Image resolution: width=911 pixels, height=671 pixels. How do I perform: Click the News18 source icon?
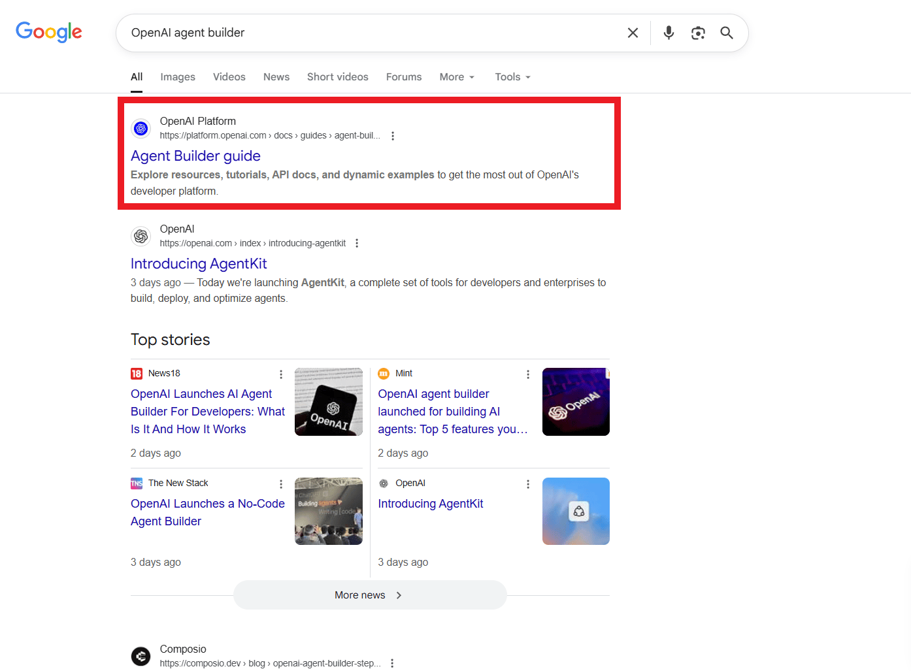(137, 374)
